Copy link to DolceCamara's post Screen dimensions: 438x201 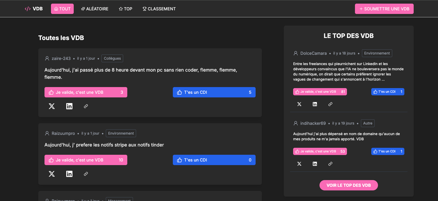(x=330, y=104)
